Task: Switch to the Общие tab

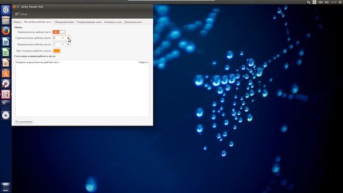Action: coord(17,22)
